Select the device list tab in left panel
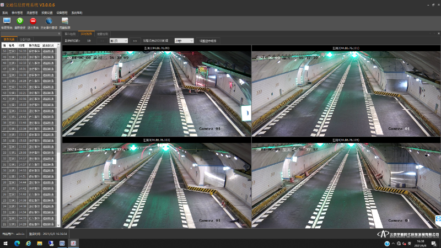 25,39
